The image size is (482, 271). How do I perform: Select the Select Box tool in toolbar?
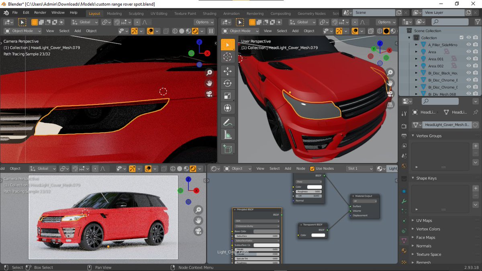[228, 45]
